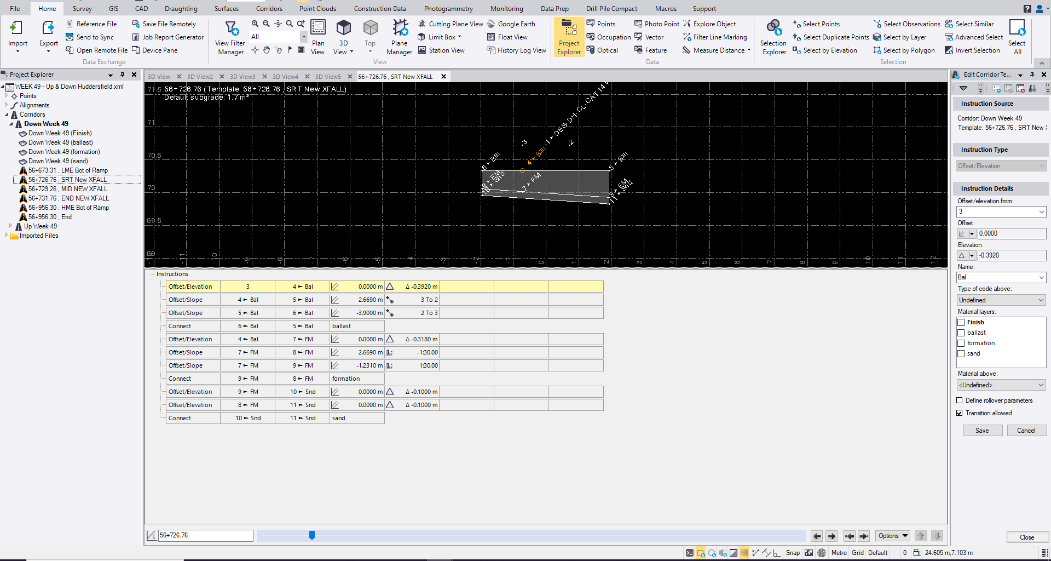Open the Options dropdown button

892,536
